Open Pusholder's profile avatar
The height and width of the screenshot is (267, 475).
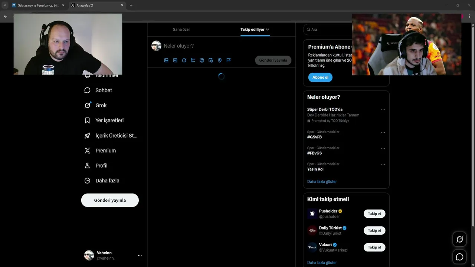[312, 214]
